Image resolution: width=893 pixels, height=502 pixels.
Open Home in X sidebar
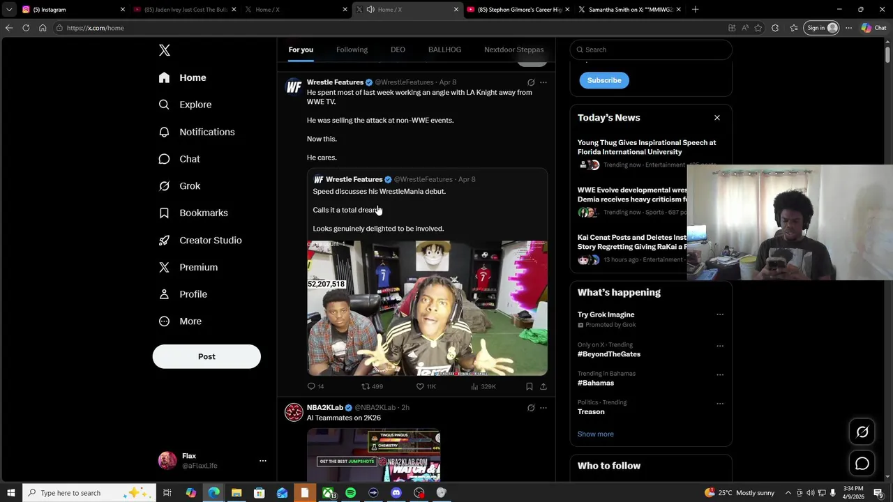pos(183,77)
